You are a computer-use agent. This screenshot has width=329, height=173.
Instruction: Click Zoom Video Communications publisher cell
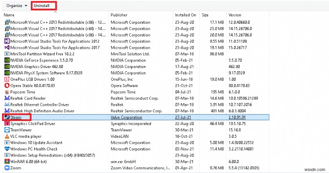point(140,168)
